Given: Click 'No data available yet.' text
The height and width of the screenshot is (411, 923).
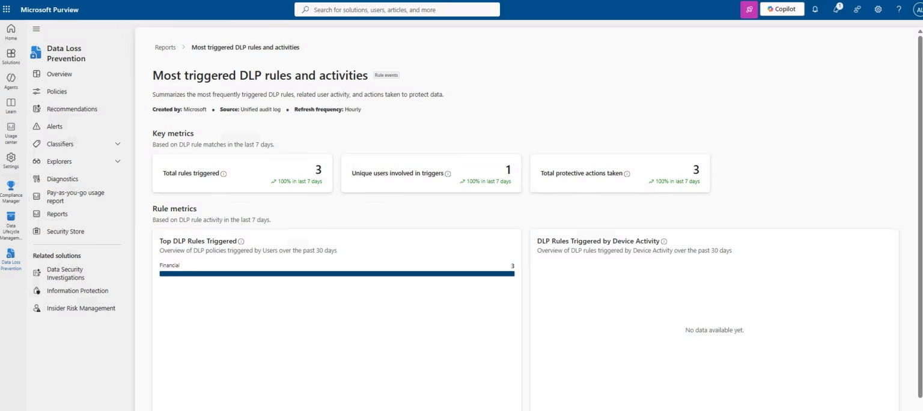Looking at the screenshot, I should click(x=714, y=331).
